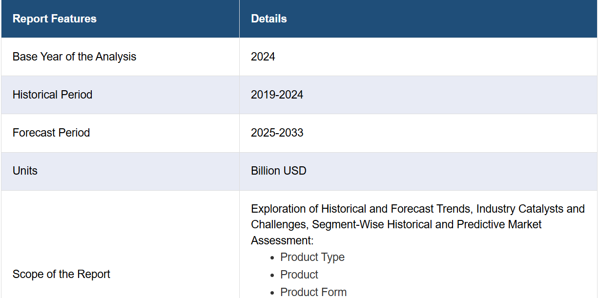Click the 2024 base year value
The width and height of the screenshot is (599, 298).
263,57
